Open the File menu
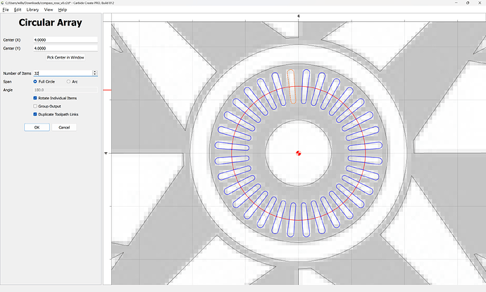This screenshot has height=292, width=486. (6, 10)
